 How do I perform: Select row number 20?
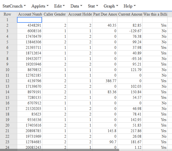[9, 125]
